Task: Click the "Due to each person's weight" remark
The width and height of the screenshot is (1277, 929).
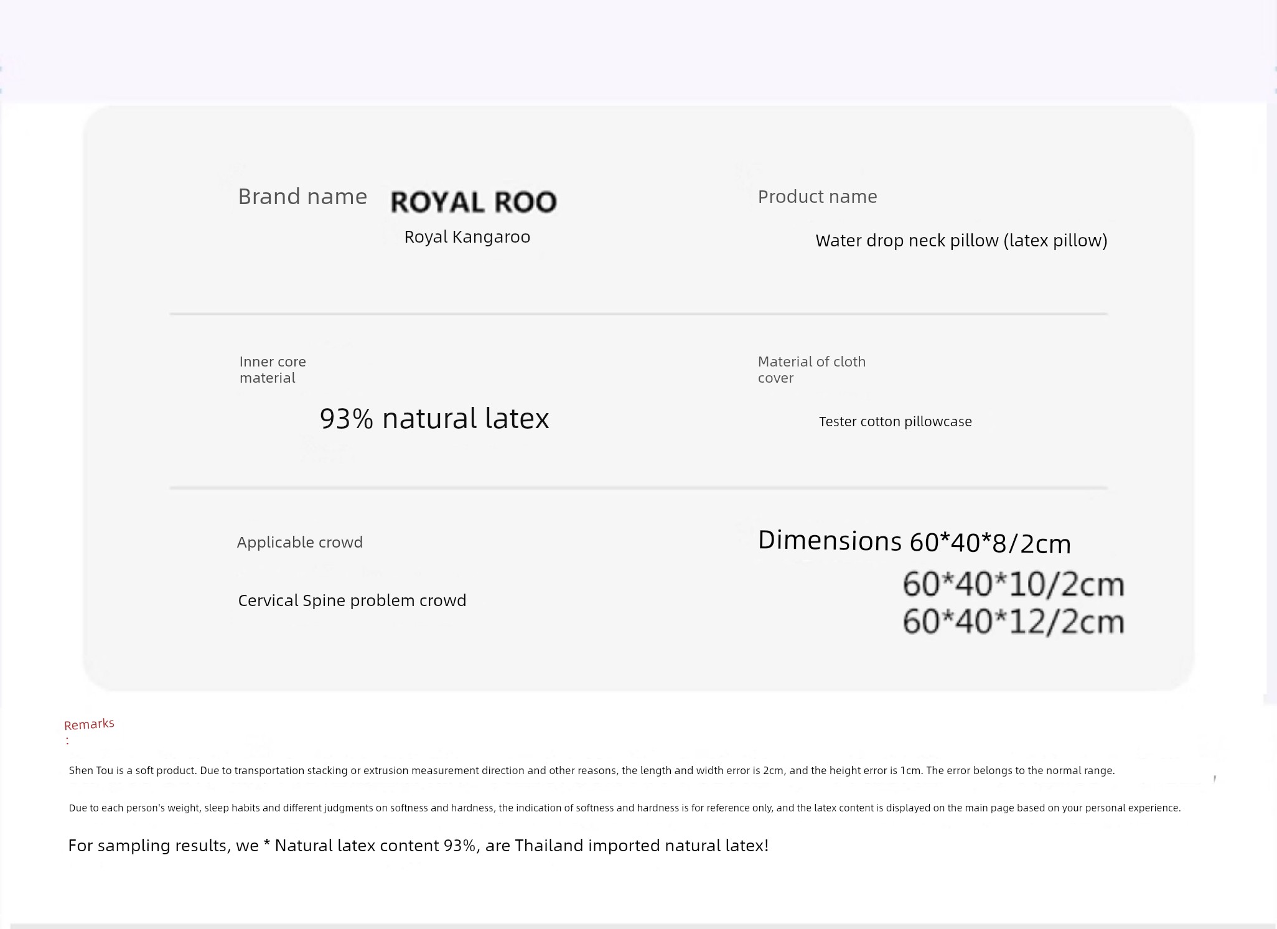Action: click(624, 808)
